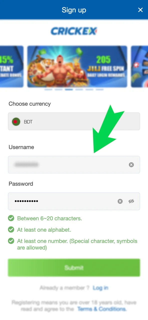
Task: Open the Log in link
Action: [x=100, y=287]
